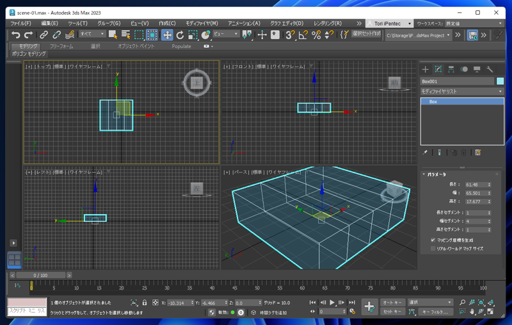Open Configure Modifier Sets
Viewport: 512px width, 325px height.
pyautogui.click(x=478, y=153)
